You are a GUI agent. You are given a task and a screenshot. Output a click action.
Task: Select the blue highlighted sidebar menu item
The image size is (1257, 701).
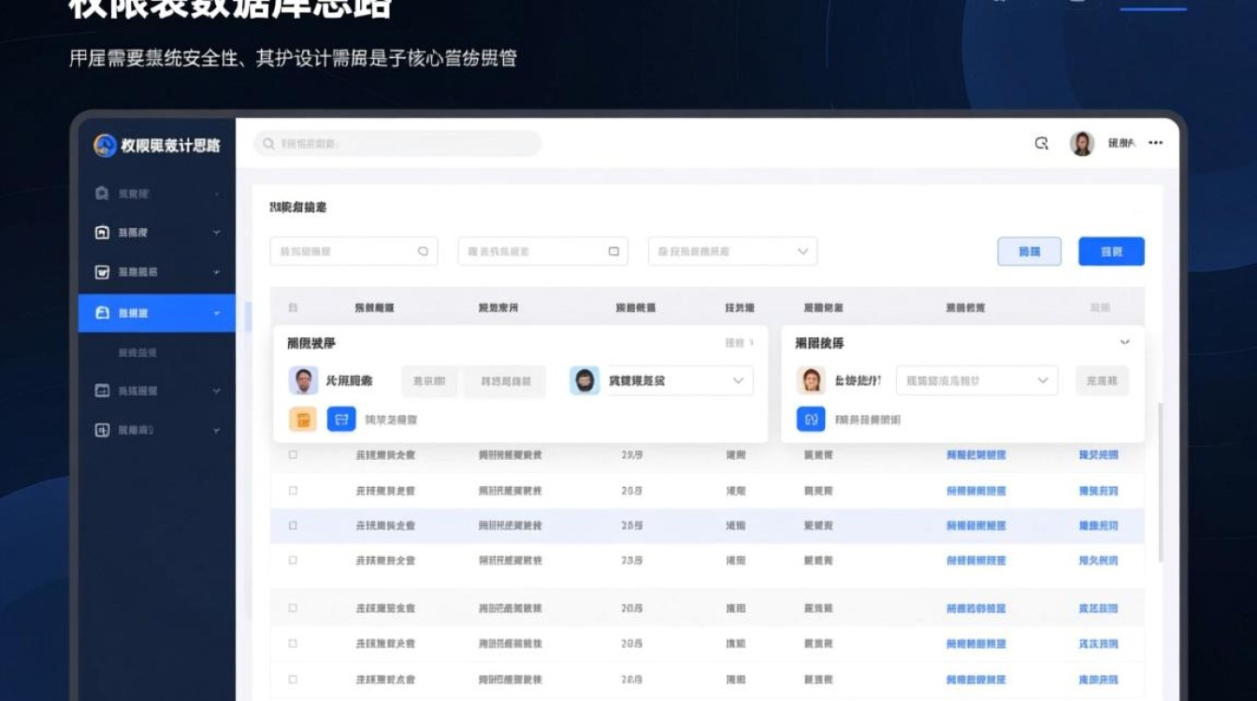coord(157,313)
